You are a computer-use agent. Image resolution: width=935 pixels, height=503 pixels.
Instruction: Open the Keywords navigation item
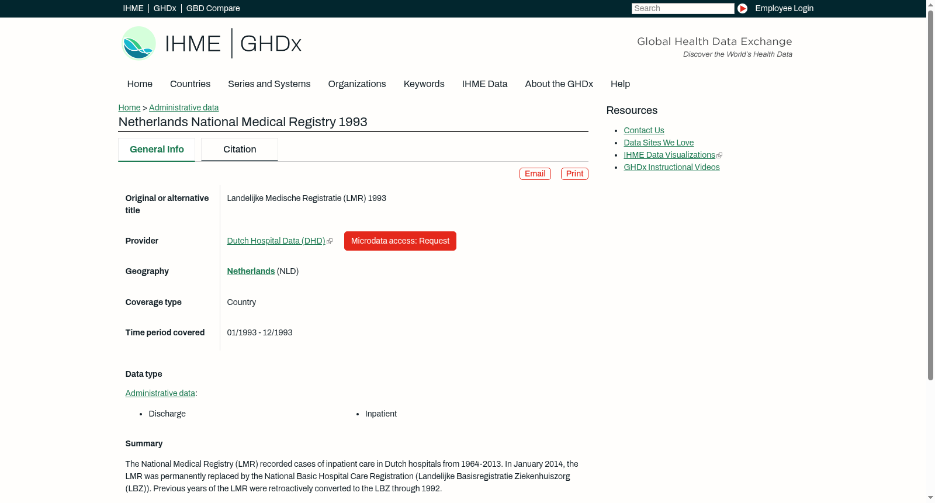tap(424, 84)
